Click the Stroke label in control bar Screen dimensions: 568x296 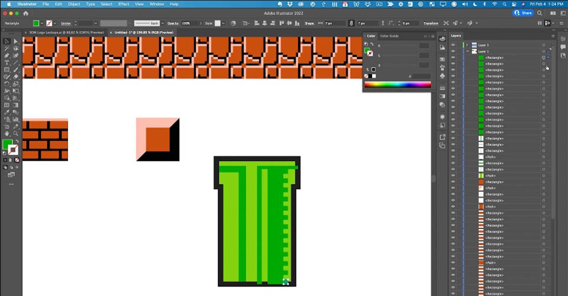point(66,23)
